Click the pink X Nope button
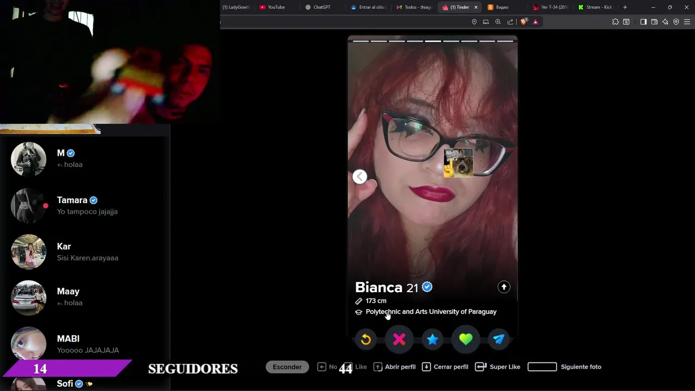The image size is (695, 391). (x=399, y=339)
